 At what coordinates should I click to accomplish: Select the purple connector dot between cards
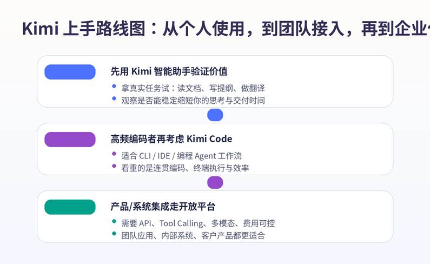click(215, 182)
